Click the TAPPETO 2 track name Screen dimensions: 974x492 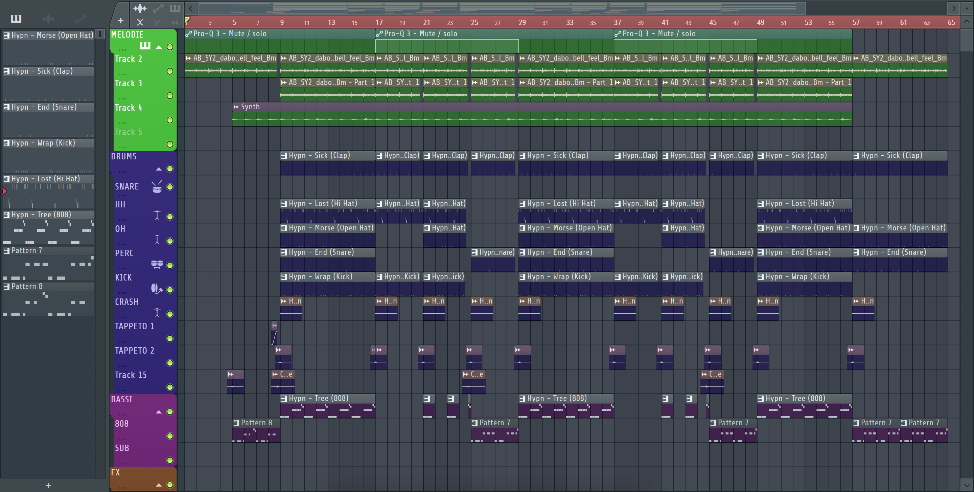coord(134,351)
